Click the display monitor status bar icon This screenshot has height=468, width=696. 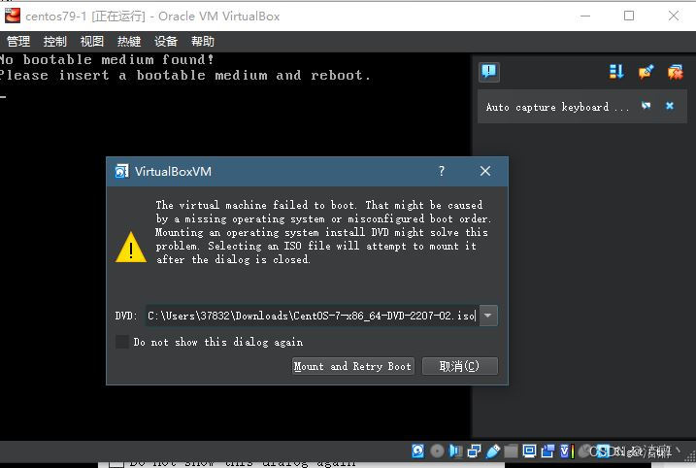click(x=529, y=451)
